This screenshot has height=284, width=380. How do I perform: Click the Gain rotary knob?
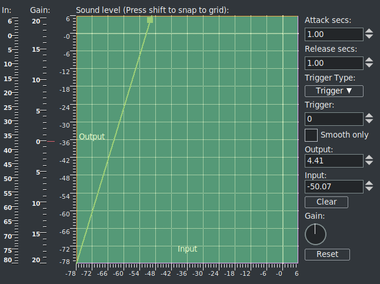pyautogui.click(x=316, y=234)
